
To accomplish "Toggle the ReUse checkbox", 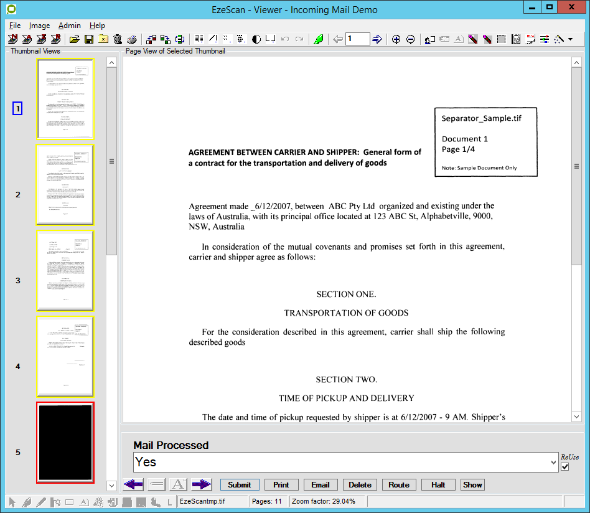I will pos(565,467).
